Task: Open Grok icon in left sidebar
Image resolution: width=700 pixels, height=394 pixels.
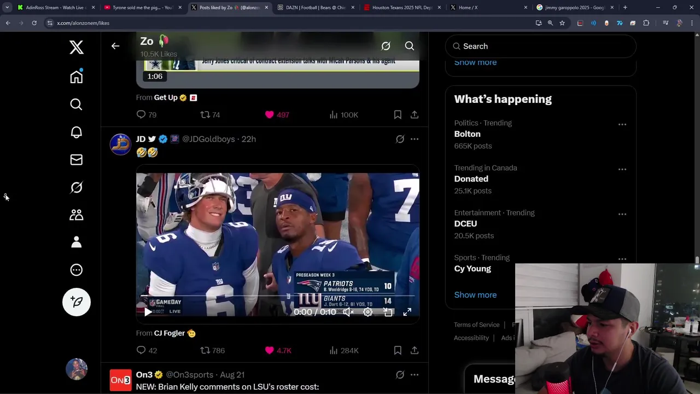Action: pos(77,187)
